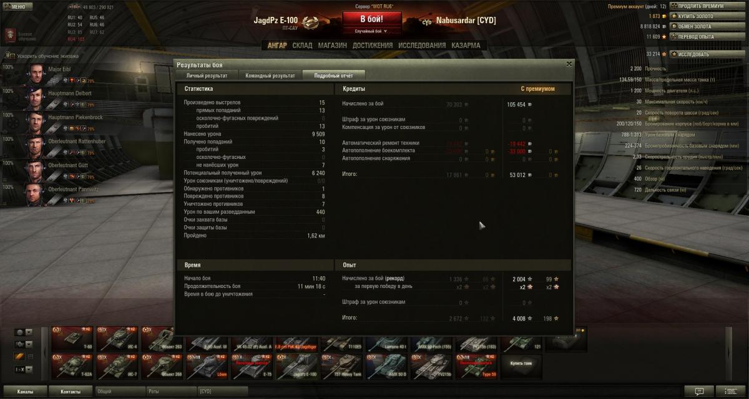Switch to the Командный результат tab

270,75
